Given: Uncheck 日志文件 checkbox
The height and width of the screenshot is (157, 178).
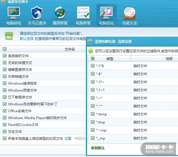Looking at the screenshot, I should coord(5,132).
